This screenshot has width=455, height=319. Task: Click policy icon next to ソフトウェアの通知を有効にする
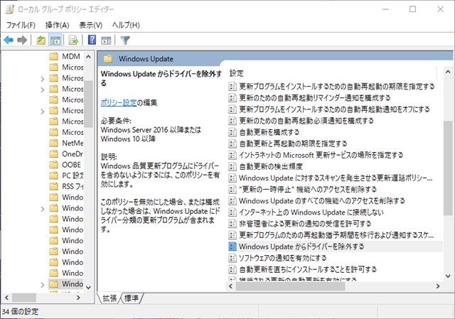(232, 258)
